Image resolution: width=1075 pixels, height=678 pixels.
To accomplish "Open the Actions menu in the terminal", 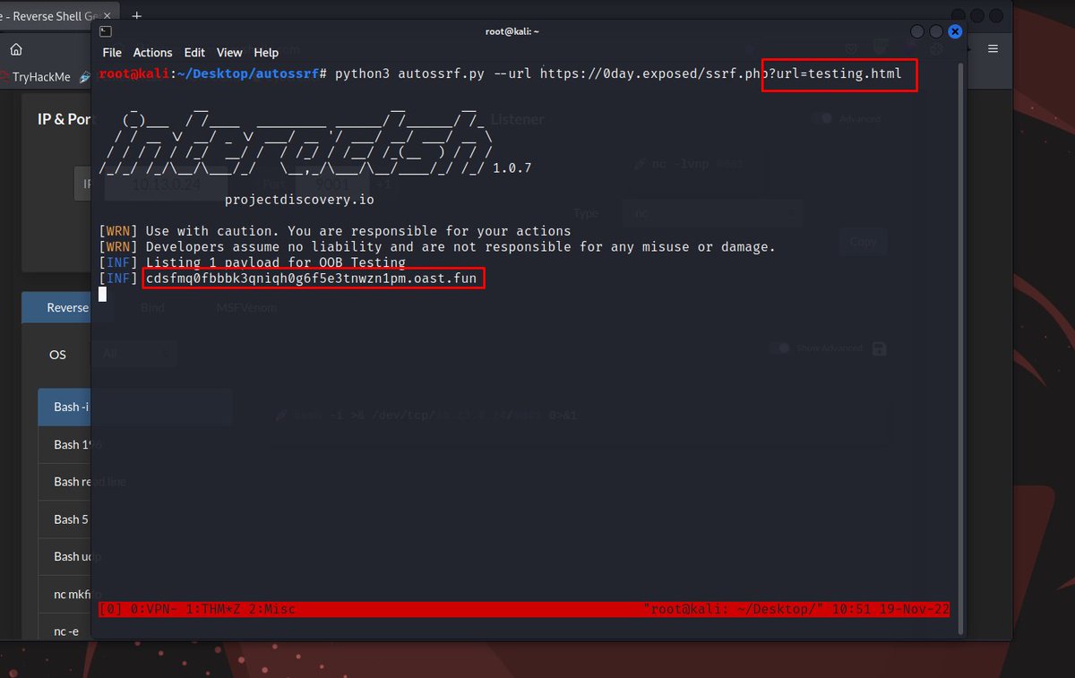I will click(x=152, y=53).
